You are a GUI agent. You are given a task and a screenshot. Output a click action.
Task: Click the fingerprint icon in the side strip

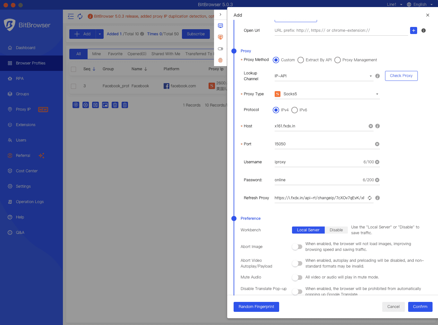pyautogui.click(x=220, y=60)
